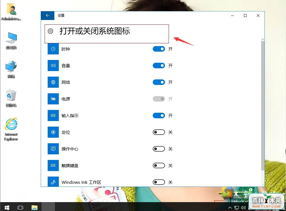Select the Internet Explorer desktop icon
Image resolution: width=286 pixels, height=211 pixels.
(x=11, y=129)
